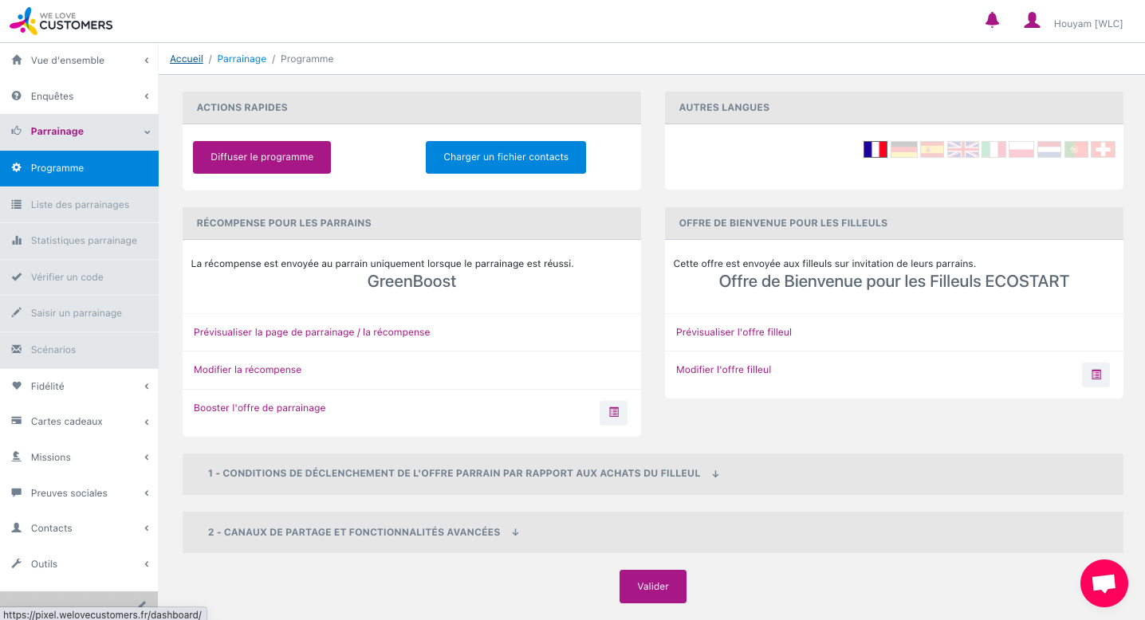
Task: Select the French flag language
Action: (x=875, y=150)
